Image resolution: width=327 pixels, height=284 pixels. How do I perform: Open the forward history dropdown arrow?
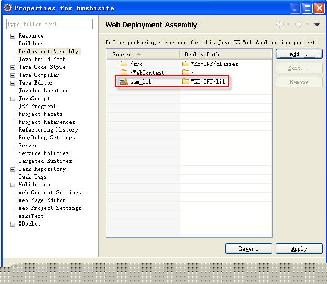click(307, 25)
